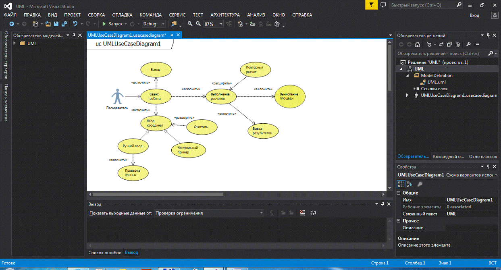Screen dimensions: 501x270
Task: Open properties with the wrench icon
Action: tap(468, 45)
